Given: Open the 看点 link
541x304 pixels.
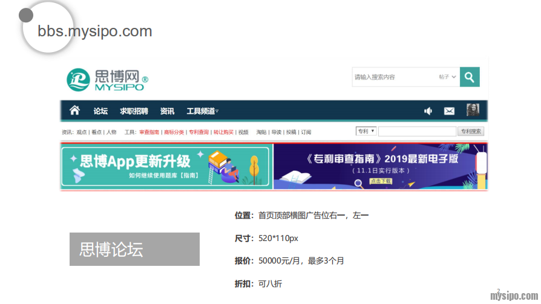Looking at the screenshot, I should [96, 132].
